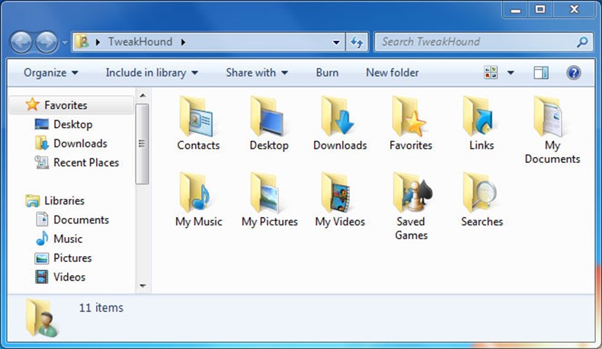Screen dimensions: 602x349
Task: Select the Searches folder icon
Action: point(480,193)
